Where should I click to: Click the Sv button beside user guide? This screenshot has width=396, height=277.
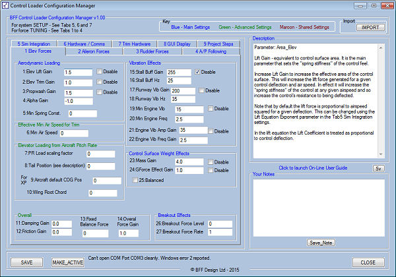pos(378,169)
